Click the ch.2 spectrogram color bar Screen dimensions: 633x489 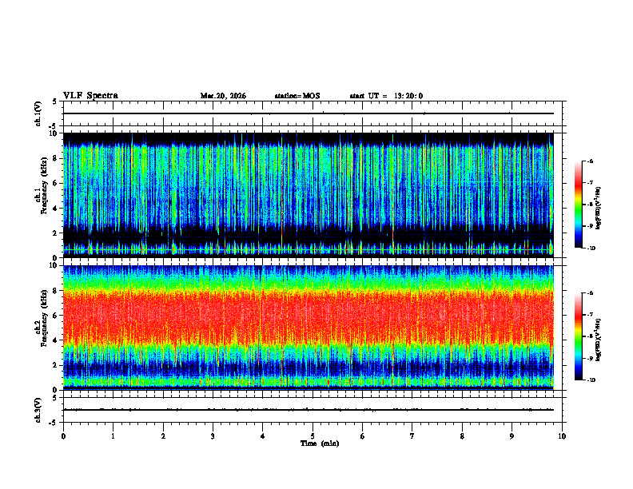(x=578, y=336)
